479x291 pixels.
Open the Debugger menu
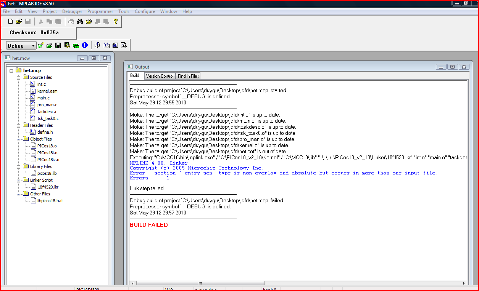click(x=72, y=11)
